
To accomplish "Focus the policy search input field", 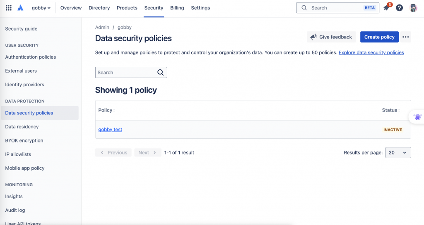I will [126, 73].
